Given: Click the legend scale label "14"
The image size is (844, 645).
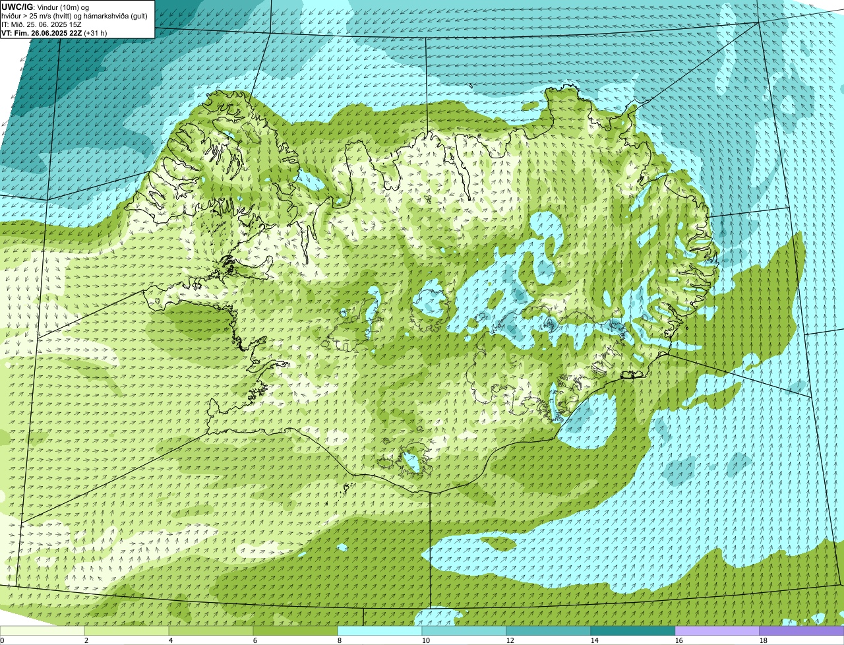Looking at the screenshot, I should [595, 640].
